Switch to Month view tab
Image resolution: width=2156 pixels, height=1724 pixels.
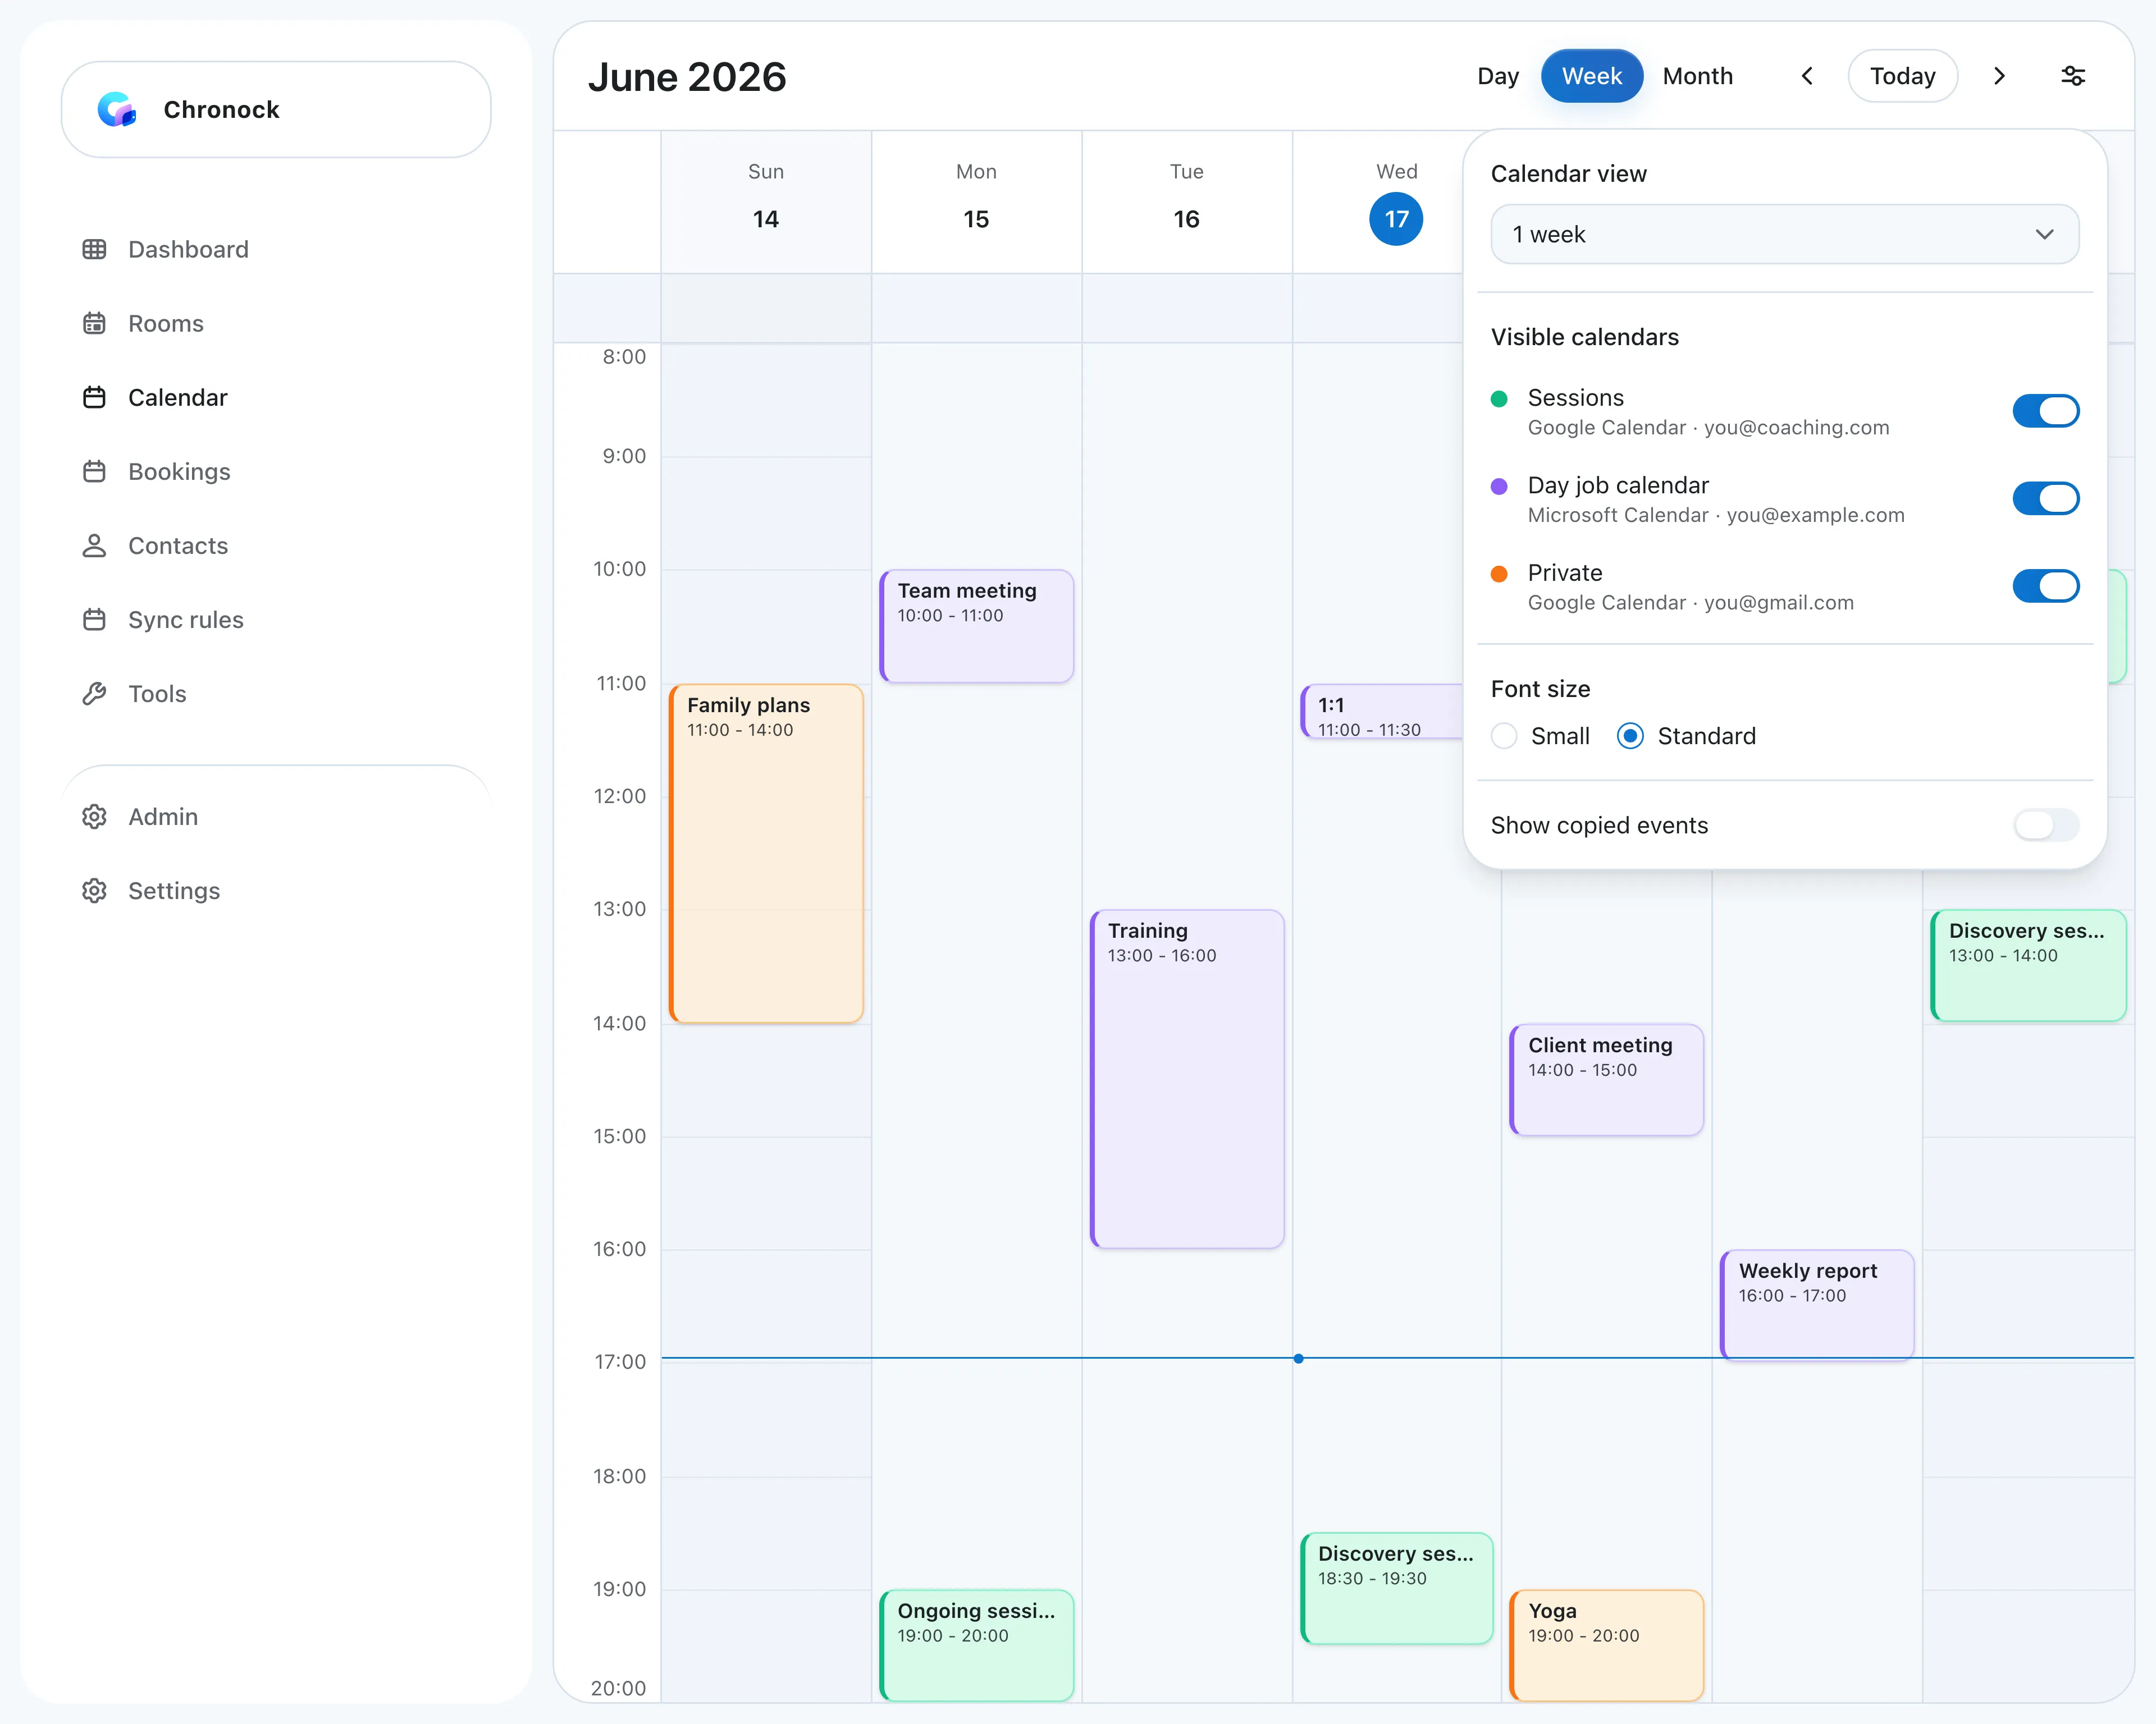(x=1697, y=76)
